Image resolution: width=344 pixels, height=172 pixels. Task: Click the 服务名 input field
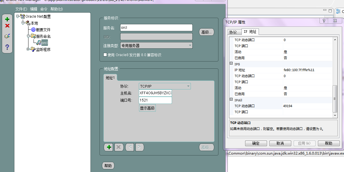coord(156,28)
